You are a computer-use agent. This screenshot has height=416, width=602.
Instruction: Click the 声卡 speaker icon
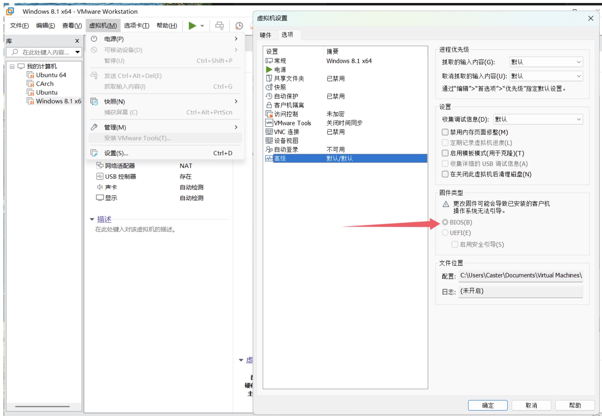pos(100,187)
